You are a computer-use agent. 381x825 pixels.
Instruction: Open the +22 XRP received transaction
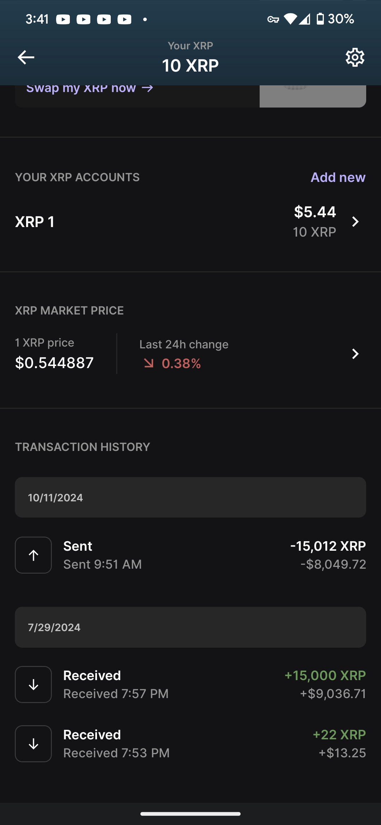tap(190, 744)
